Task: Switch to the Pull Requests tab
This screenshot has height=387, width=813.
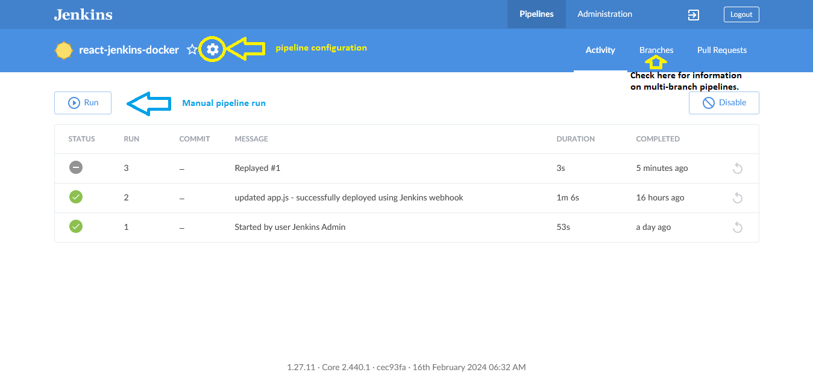Action: click(x=722, y=51)
